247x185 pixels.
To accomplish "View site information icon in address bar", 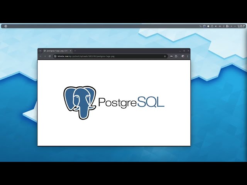I will pyautogui.click(x=55, y=56).
